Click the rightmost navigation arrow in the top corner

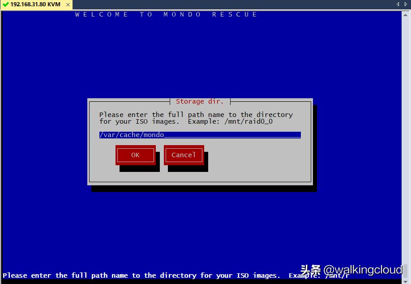[x=406, y=4]
